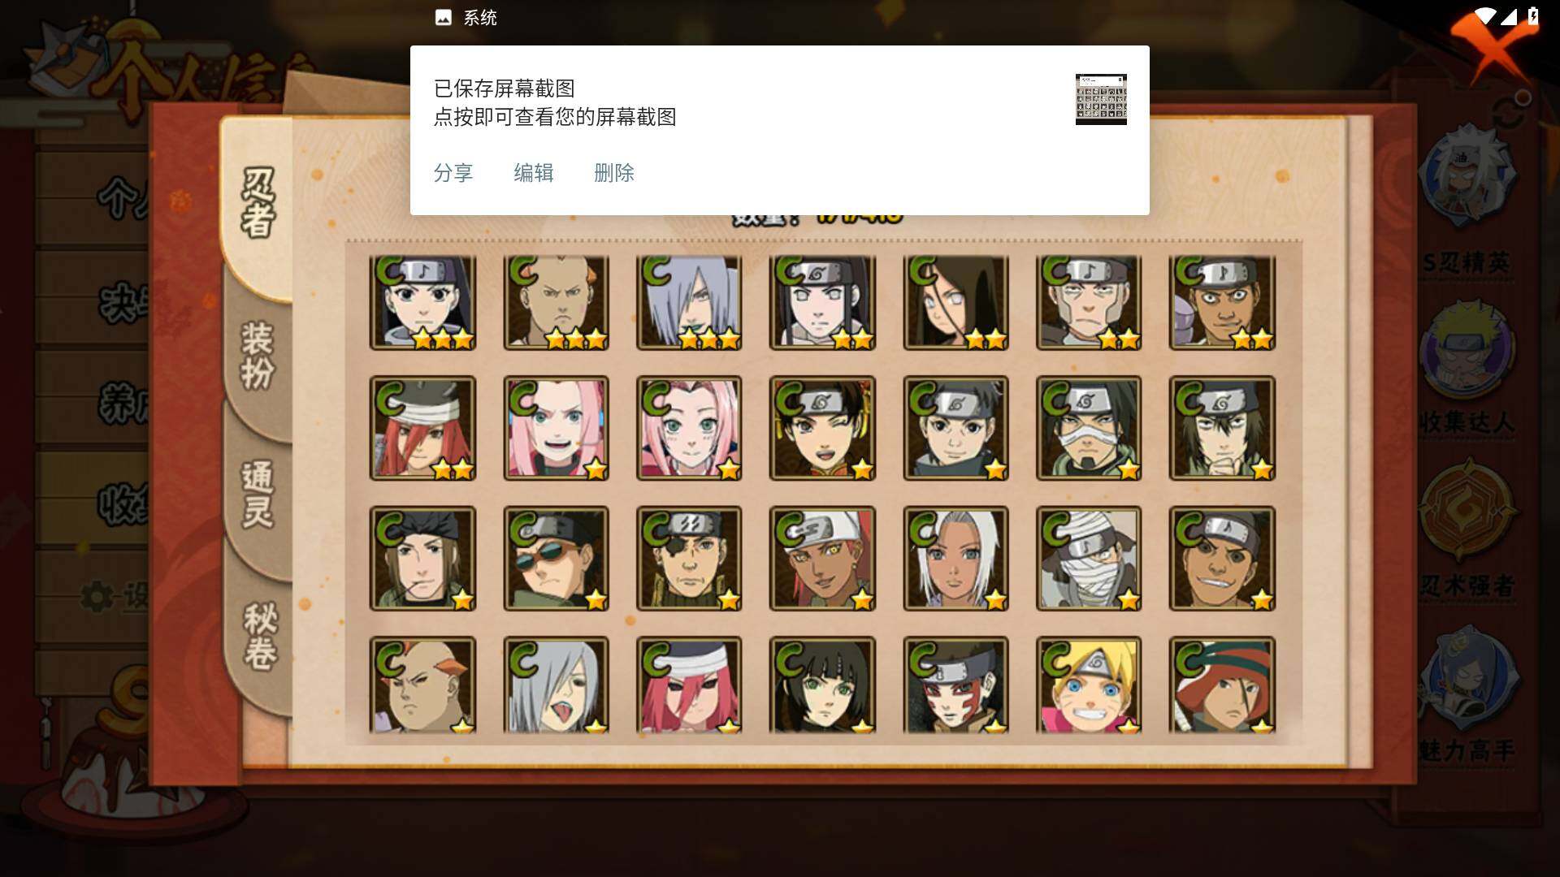
Task: Choose the ninja wearing sunglasses
Action: [556, 559]
